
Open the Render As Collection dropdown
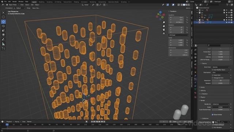pos(221,104)
